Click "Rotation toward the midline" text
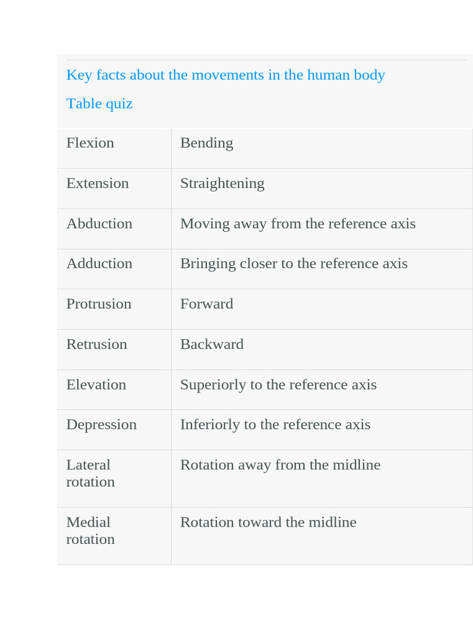The width and height of the screenshot is (473, 630). [268, 522]
